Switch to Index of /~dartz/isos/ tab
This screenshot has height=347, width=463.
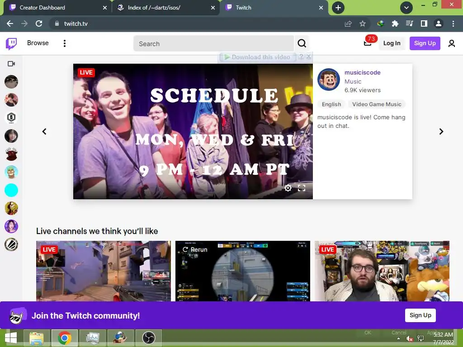click(165, 8)
